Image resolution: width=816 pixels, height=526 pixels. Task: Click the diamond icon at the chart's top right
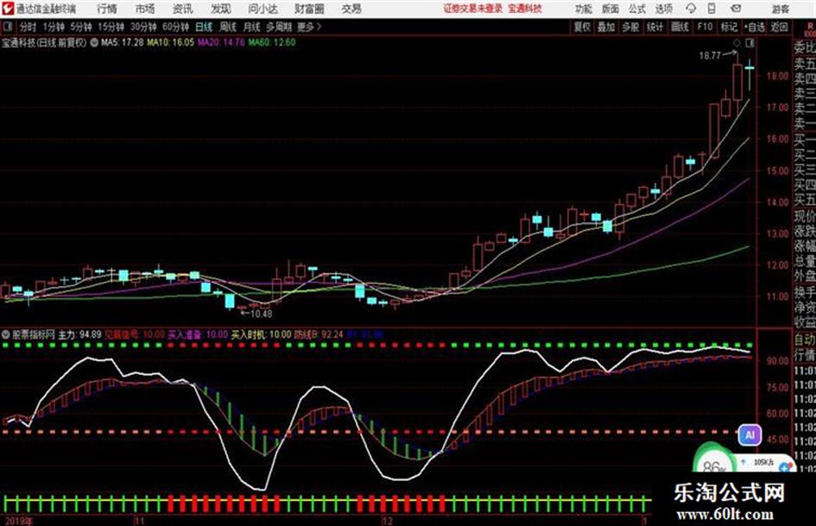pyautogui.click(x=737, y=42)
